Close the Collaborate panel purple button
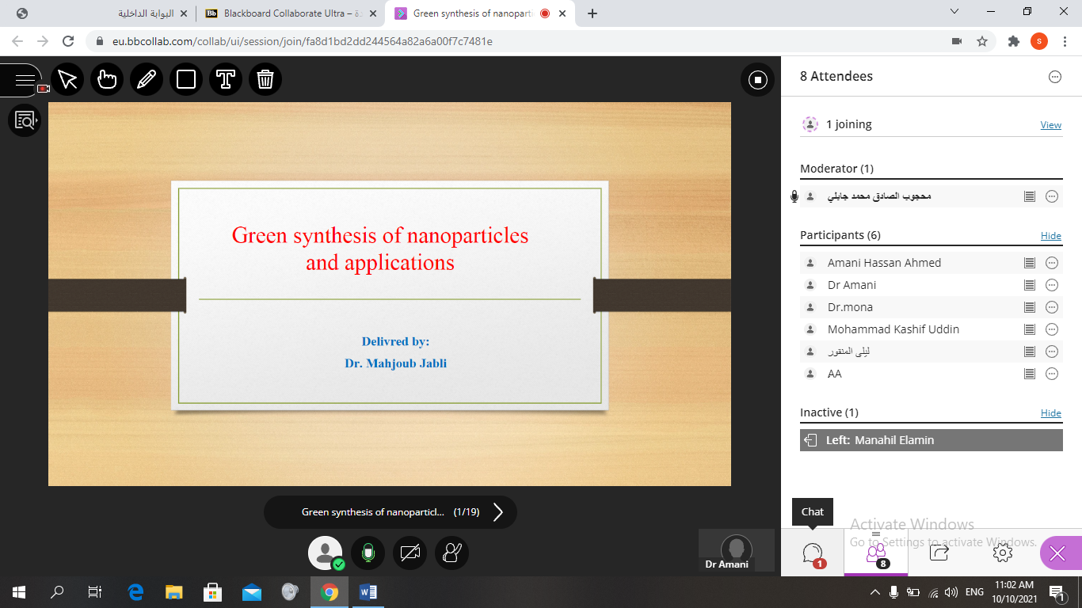 tap(1057, 553)
